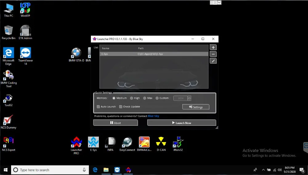Click the custom memory value field
The height and width of the screenshot is (175, 308).
180,98
